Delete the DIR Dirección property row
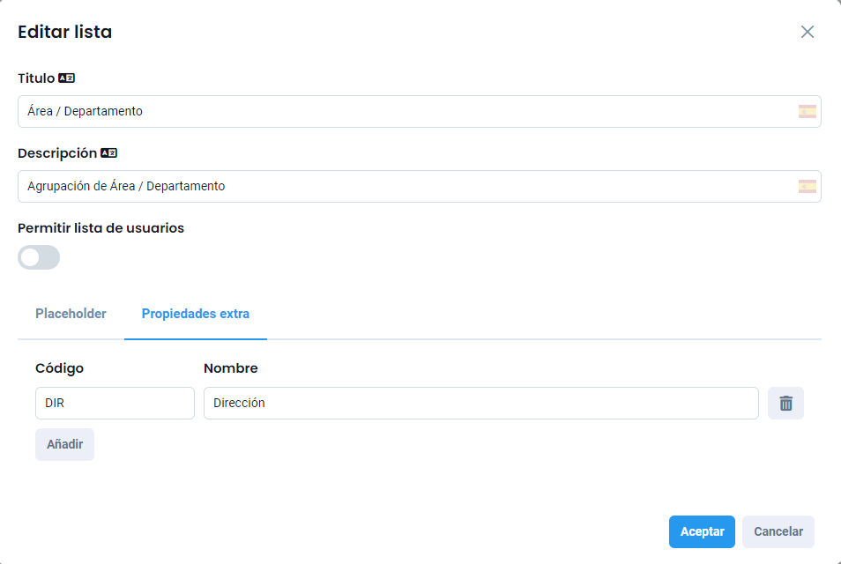The image size is (841, 564). tap(785, 404)
